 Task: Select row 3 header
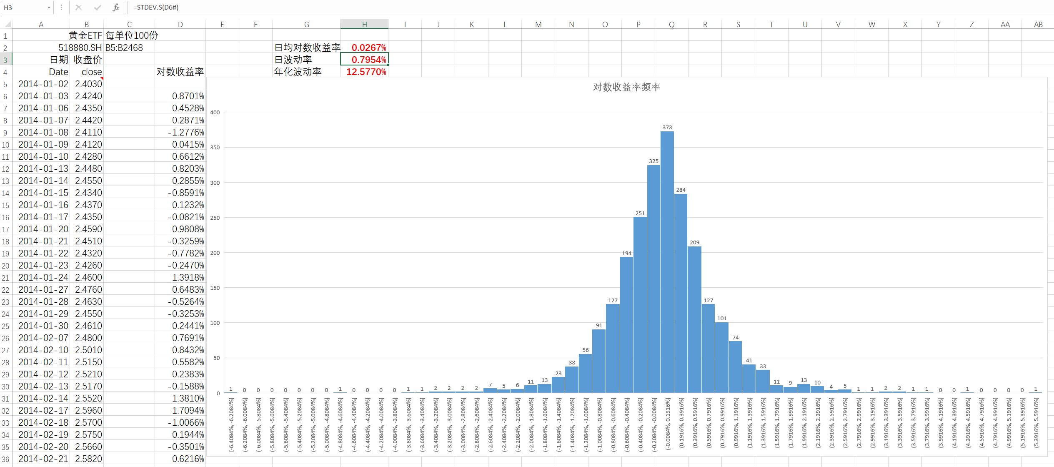(x=5, y=60)
